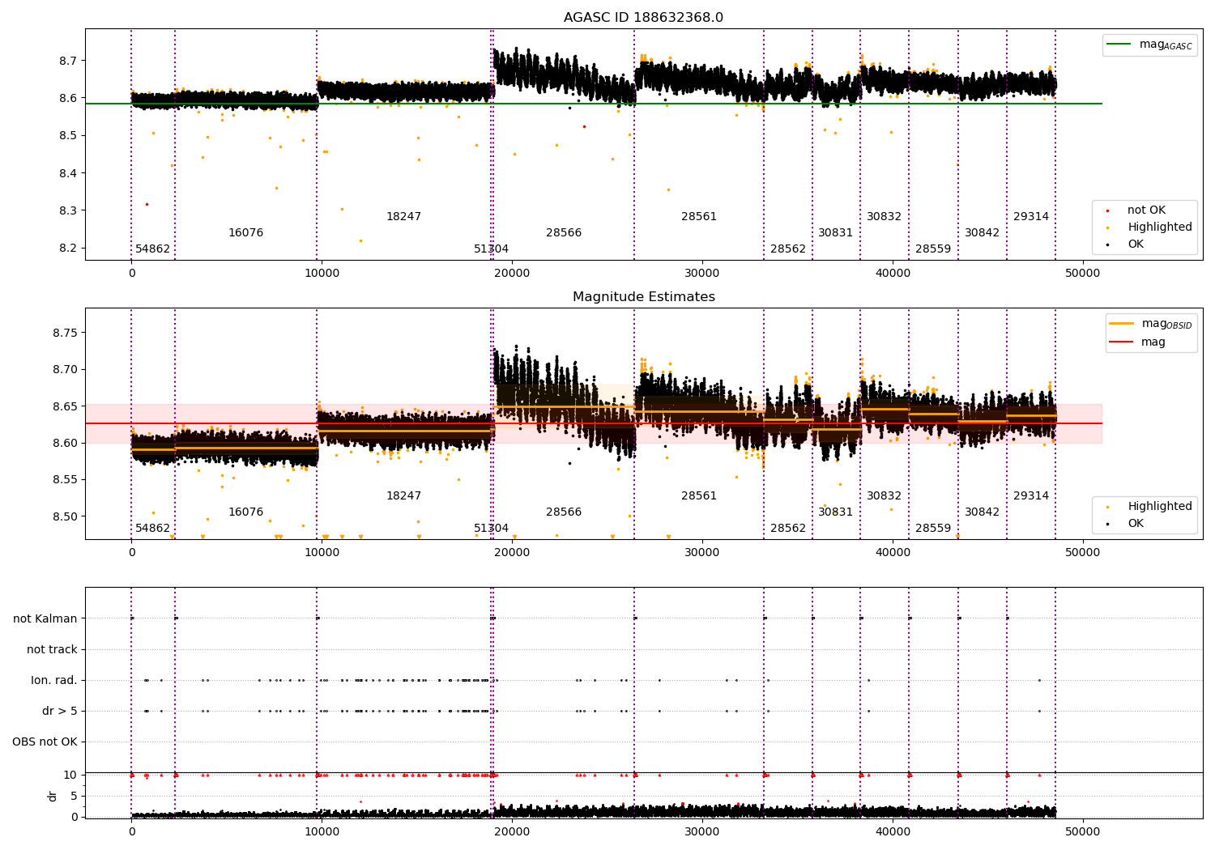Click the 'not Kalman' axis label
The width and height of the screenshot is (1215, 850).
(45, 619)
